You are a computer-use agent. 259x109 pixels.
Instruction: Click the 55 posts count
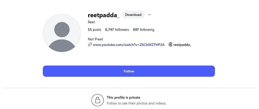(x=95, y=30)
